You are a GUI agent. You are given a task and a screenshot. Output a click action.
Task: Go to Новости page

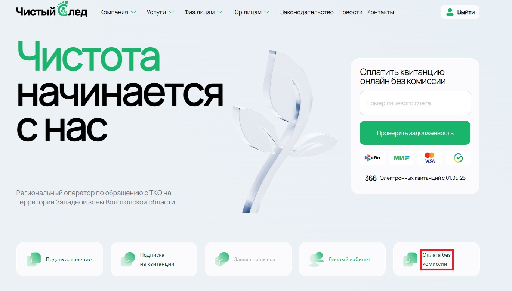(x=351, y=12)
